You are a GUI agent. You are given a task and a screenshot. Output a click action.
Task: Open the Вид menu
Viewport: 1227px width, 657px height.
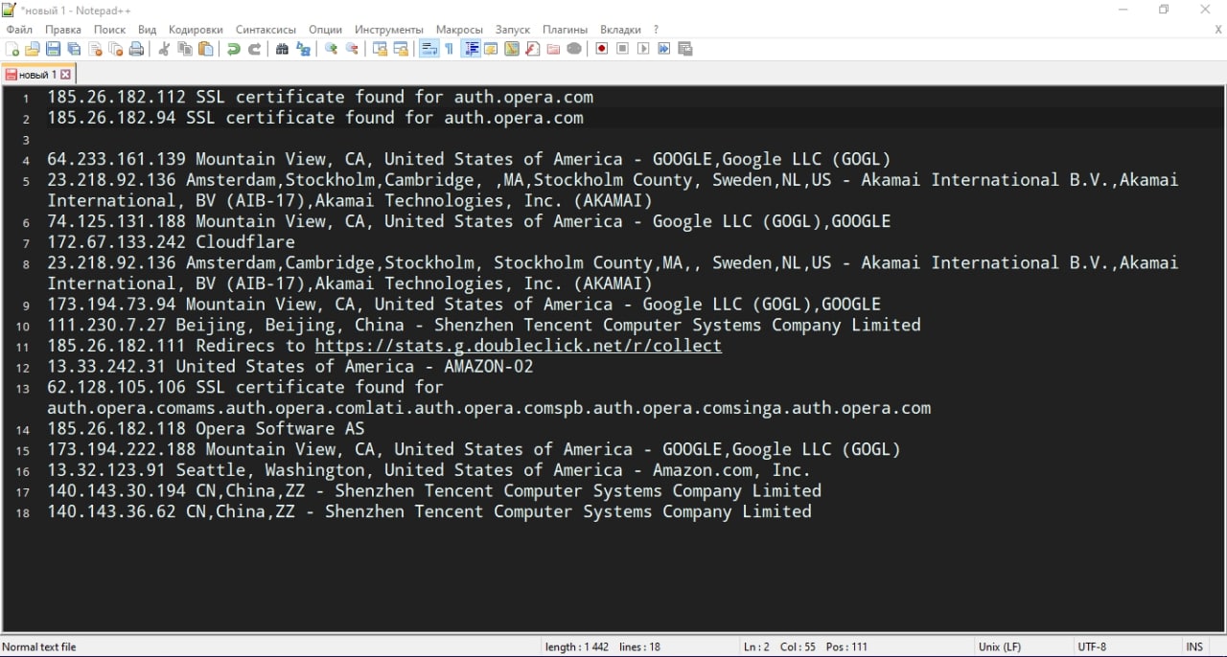[x=147, y=30]
